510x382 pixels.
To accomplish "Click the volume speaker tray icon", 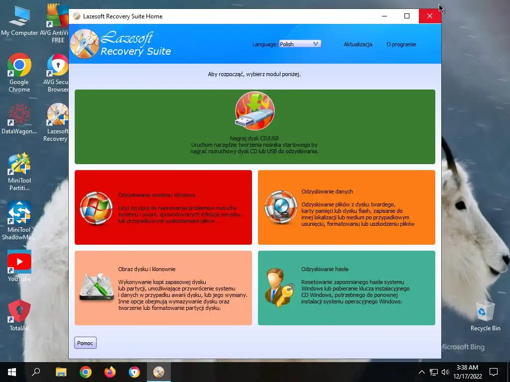I will 445,372.
